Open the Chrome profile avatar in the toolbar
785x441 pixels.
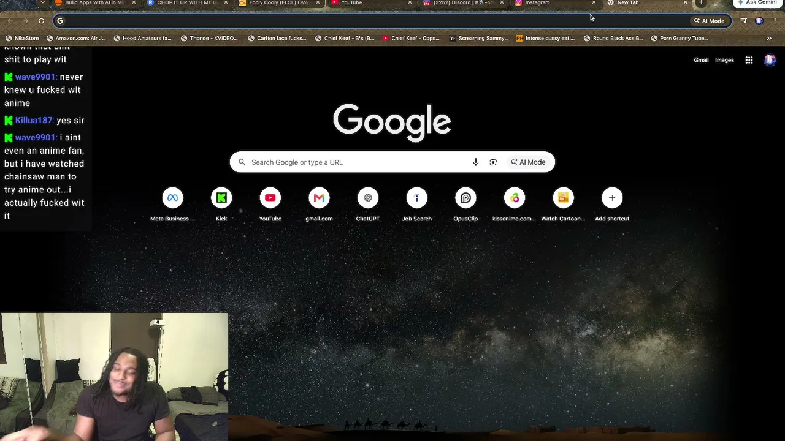coord(759,21)
